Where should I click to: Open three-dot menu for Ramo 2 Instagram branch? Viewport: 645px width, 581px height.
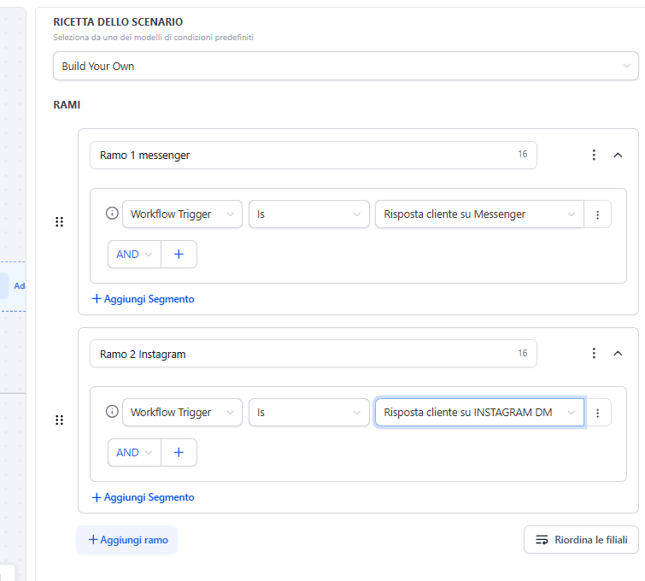[594, 354]
